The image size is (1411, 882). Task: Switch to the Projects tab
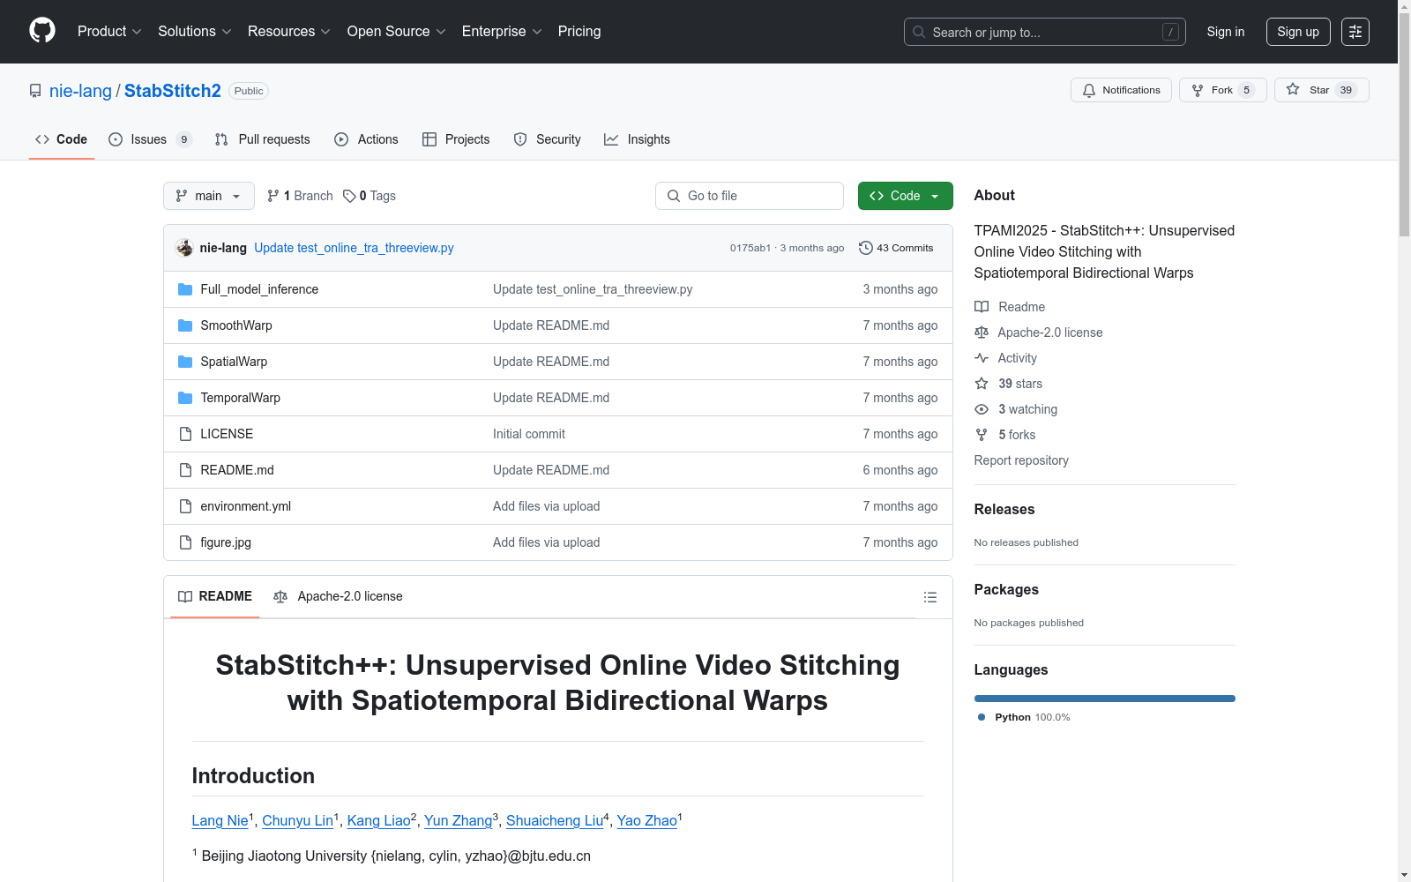click(x=456, y=139)
